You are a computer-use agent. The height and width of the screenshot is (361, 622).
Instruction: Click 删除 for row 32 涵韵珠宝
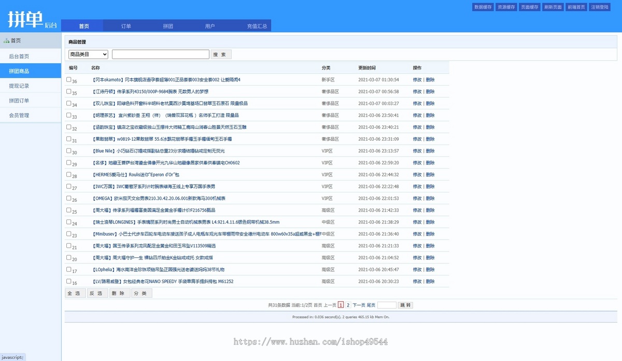tap(430, 127)
